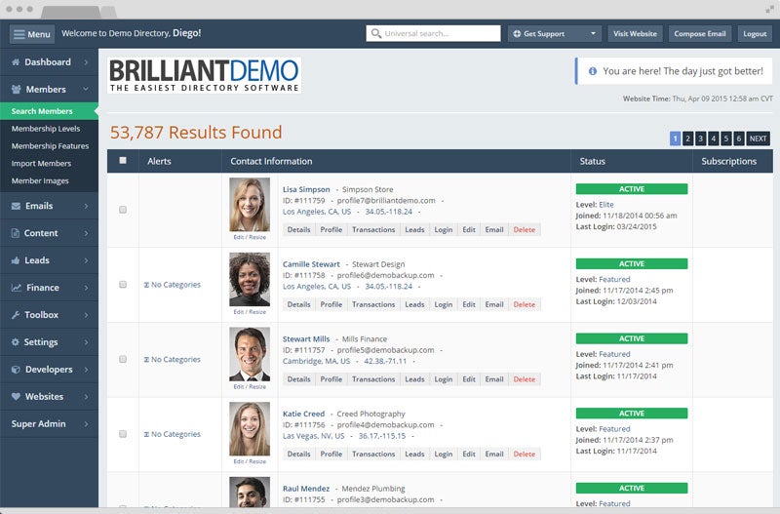Go to page 6 of results

(x=739, y=138)
